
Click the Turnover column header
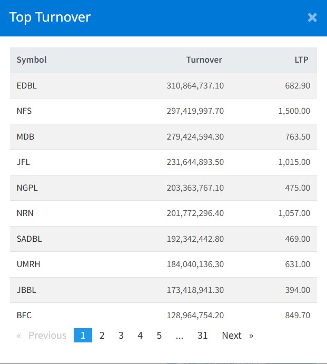[x=204, y=60]
